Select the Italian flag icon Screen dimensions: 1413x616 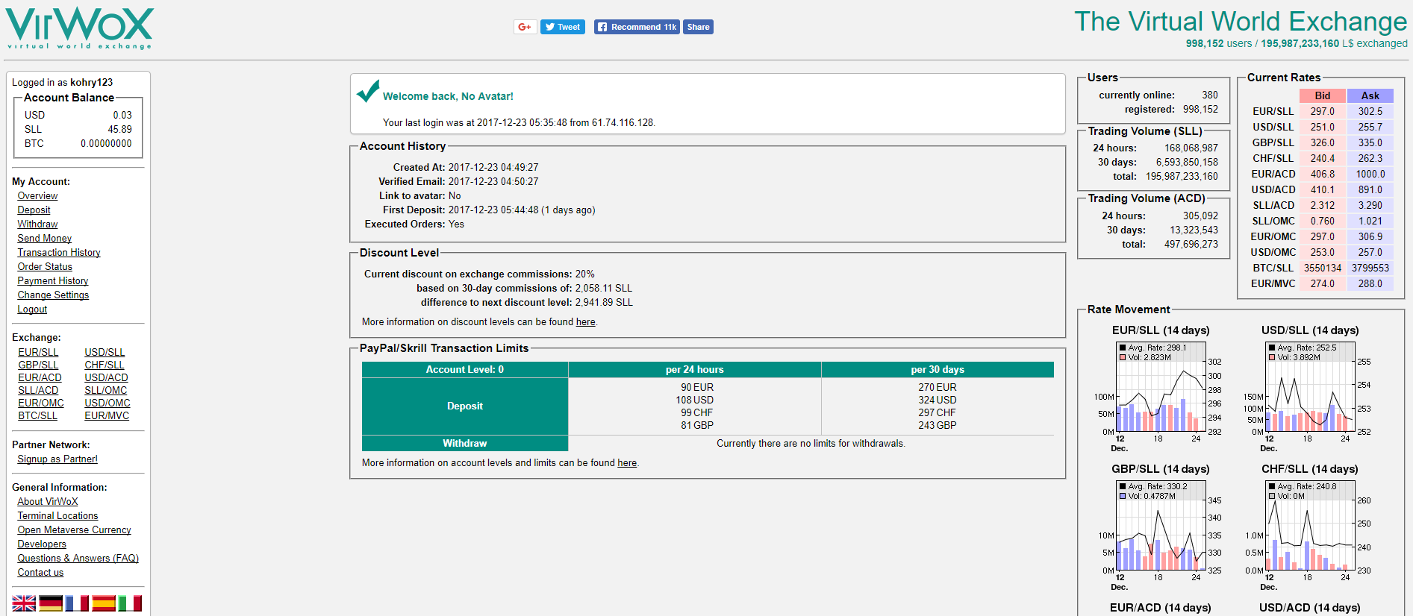tap(130, 603)
